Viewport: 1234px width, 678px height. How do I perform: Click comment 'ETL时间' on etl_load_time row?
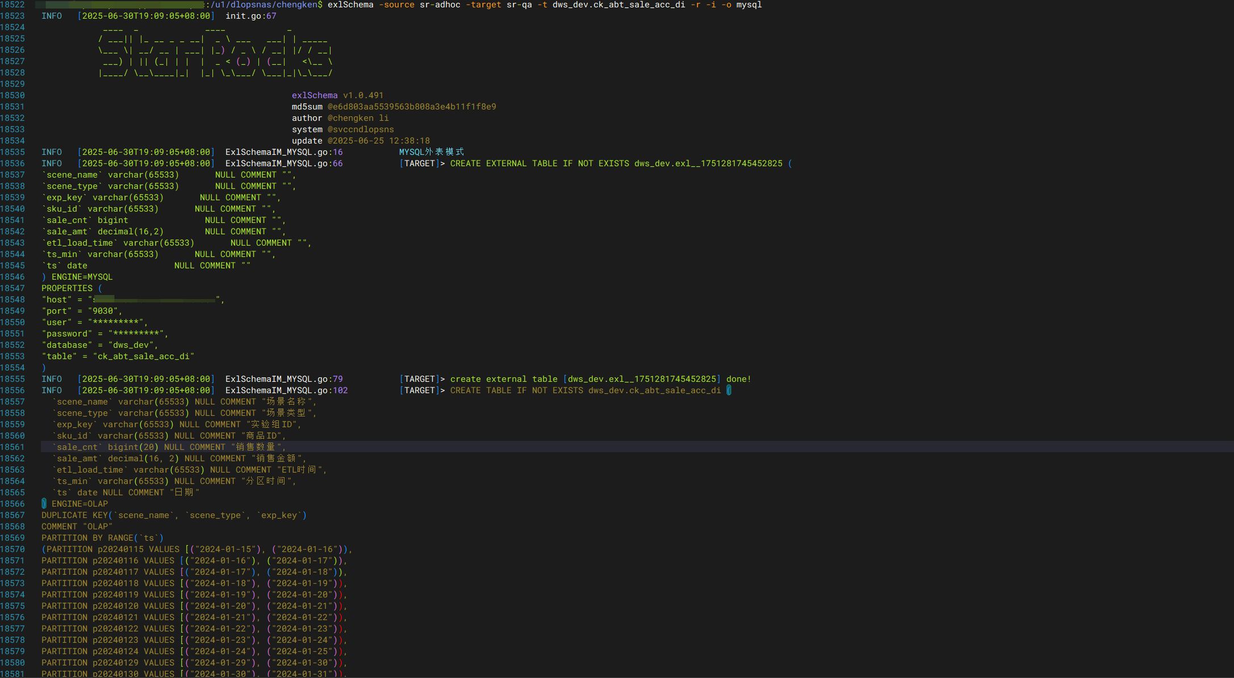pos(299,470)
